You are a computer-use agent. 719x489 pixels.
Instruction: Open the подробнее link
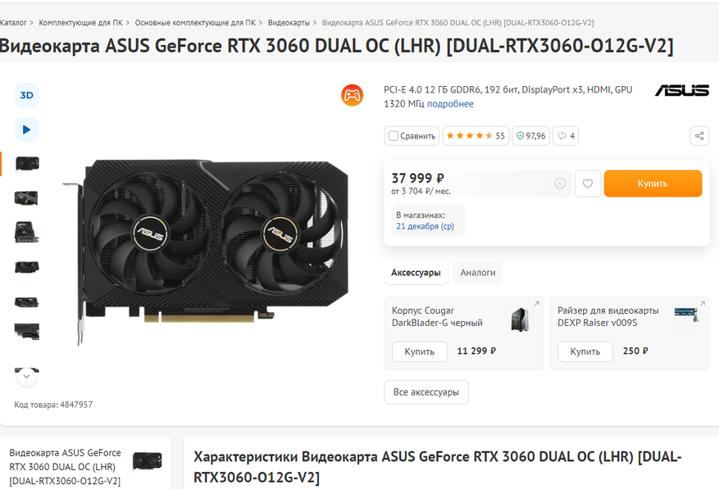450,104
